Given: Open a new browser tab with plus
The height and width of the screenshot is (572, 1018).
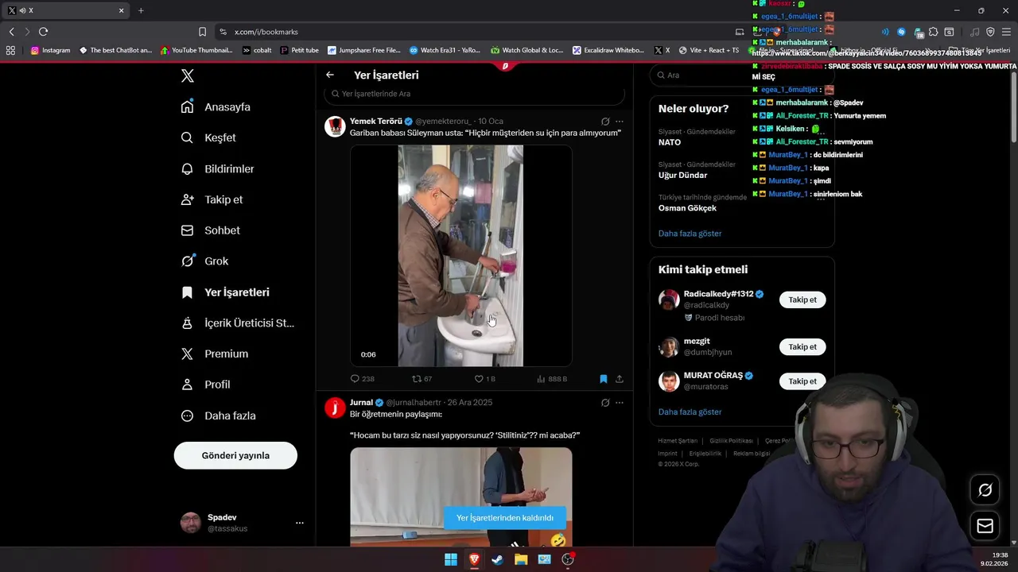Looking at the screenshot, I should tap(141, 10).
